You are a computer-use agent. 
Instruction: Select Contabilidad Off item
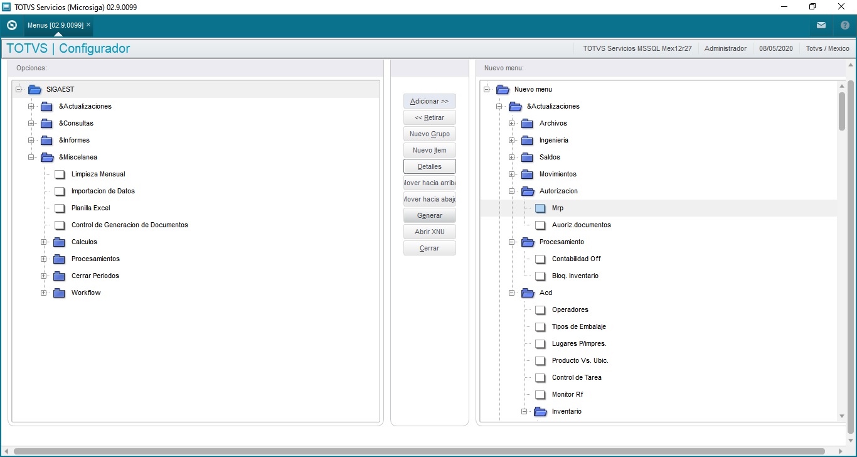577,259
